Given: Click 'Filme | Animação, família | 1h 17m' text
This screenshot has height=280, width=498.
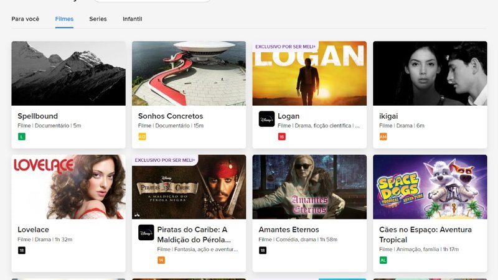Looking at the screenshot, I should tap(418, 250).
